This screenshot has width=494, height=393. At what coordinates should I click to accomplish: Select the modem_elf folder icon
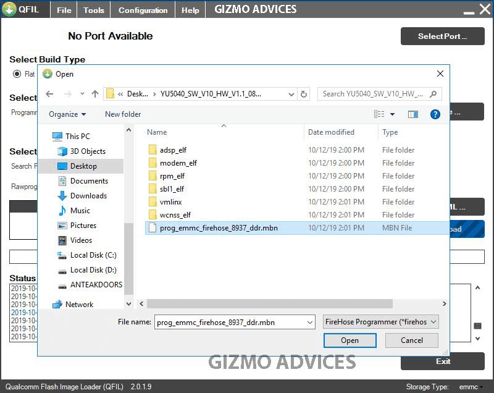153,163
